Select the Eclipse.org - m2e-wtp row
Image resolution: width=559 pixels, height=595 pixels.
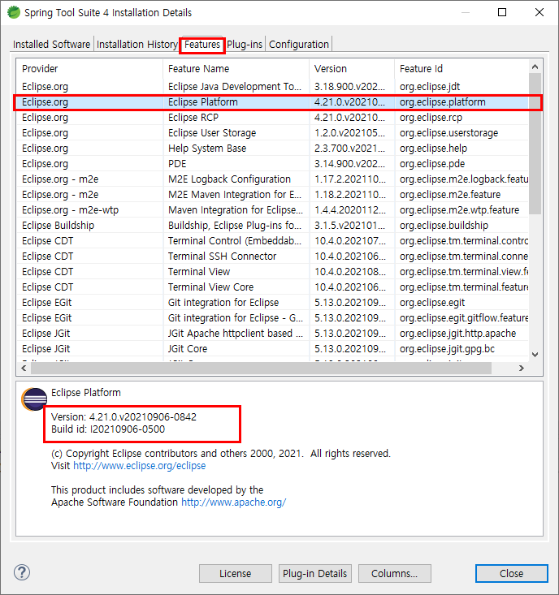coord(272,210)
